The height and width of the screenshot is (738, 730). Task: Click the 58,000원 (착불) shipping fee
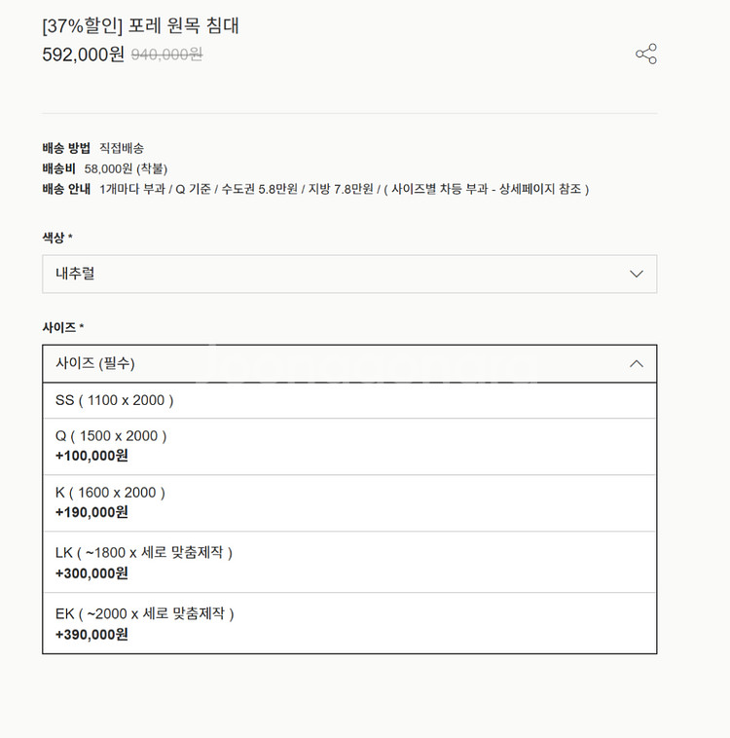click(x=126, y=168)
